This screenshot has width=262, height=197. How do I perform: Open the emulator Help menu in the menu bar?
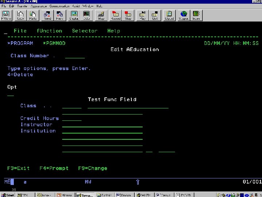99,6
